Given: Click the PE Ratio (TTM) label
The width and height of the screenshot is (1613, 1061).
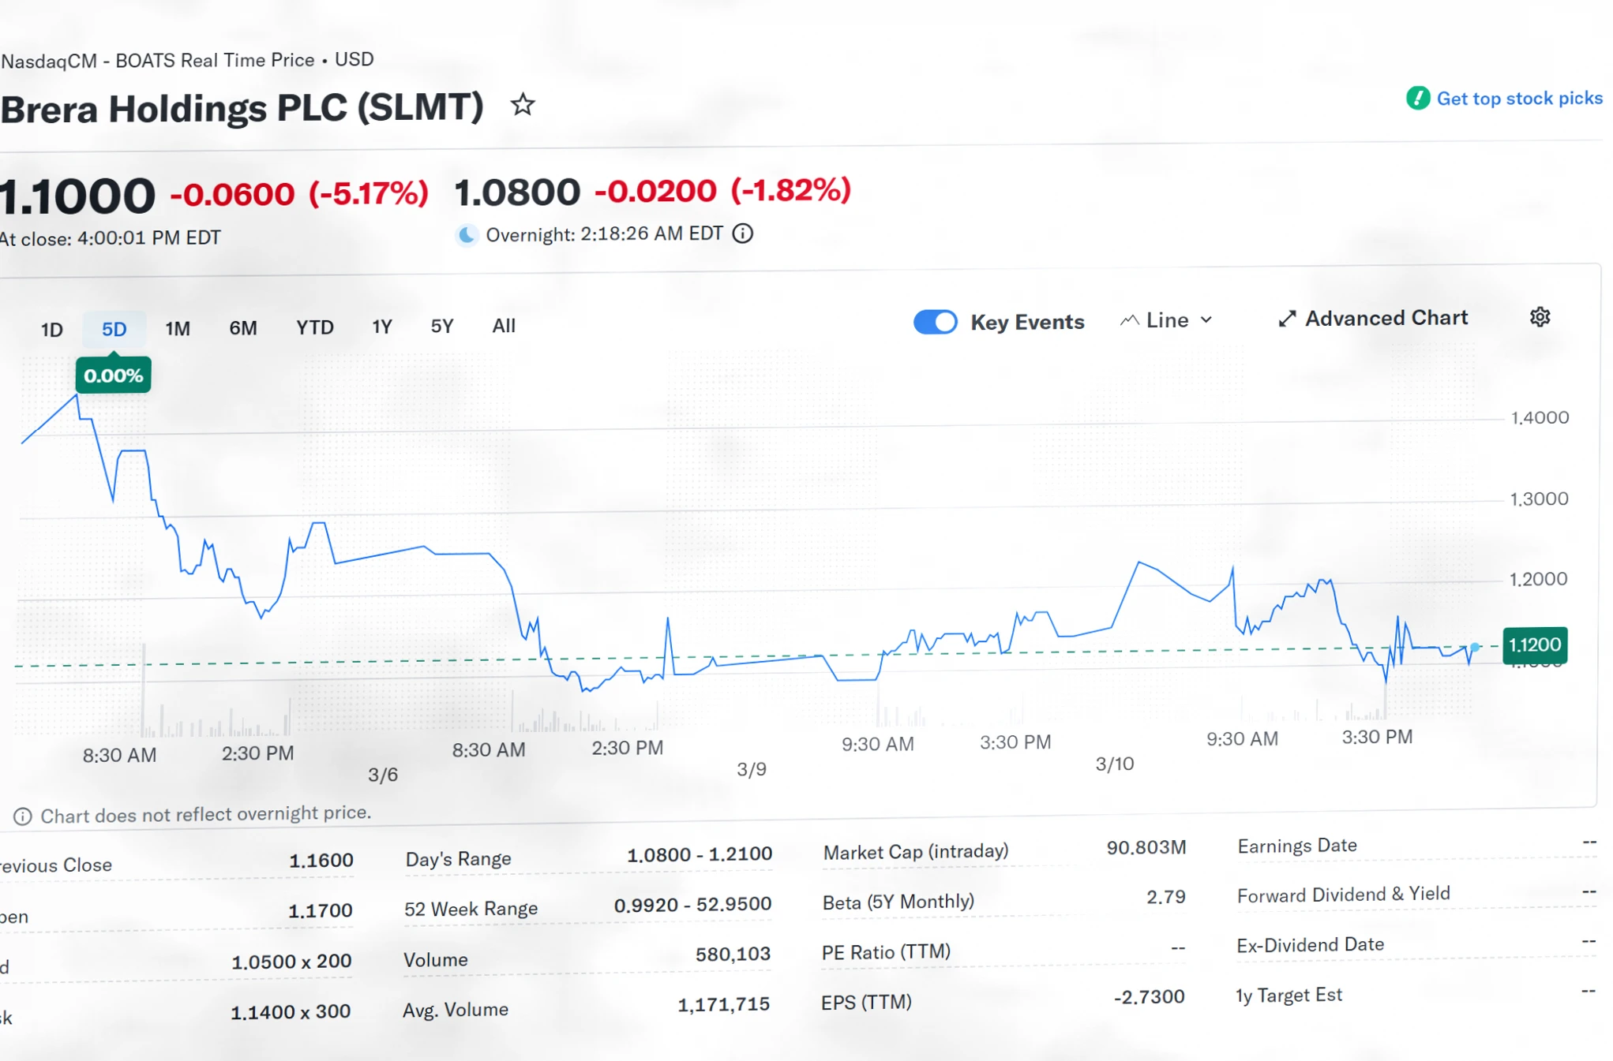Looking at the screenshot, I should (x=886, y=952).
